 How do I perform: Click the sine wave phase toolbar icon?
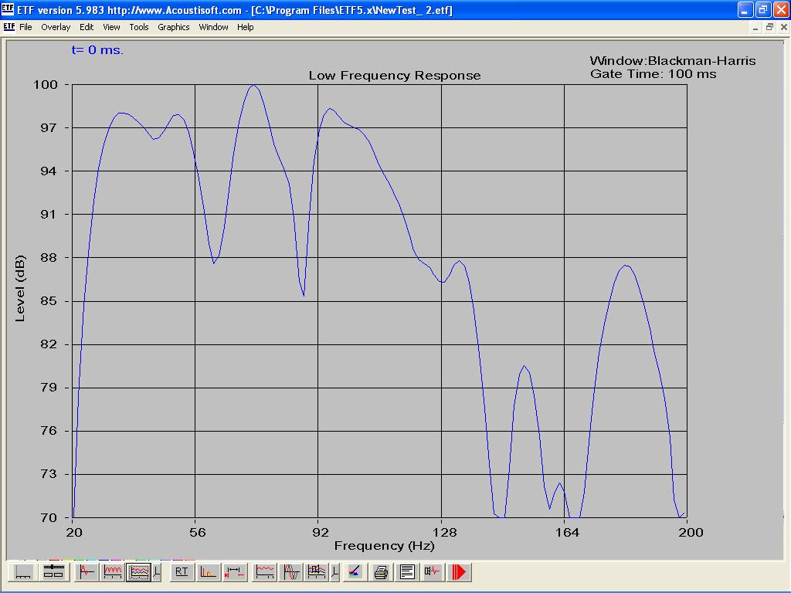(291, 572)
